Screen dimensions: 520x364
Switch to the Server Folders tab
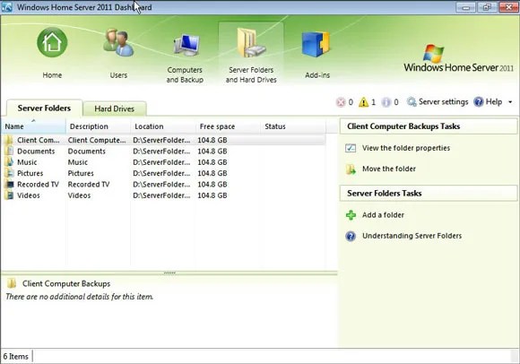(44, 108)
